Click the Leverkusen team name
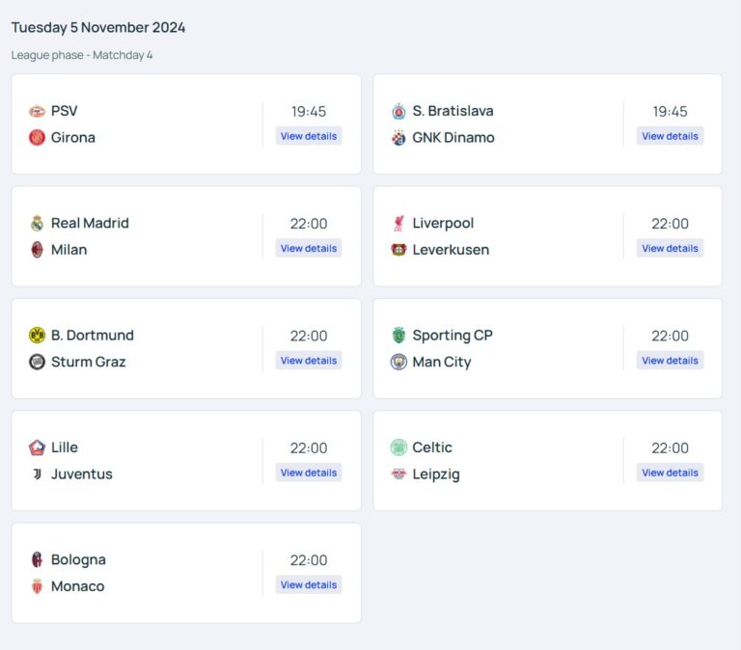This screenshot has height=650, width=741. coord(451,250)
